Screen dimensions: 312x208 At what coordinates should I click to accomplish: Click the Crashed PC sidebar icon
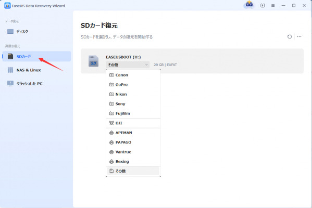tap(10, 83)
